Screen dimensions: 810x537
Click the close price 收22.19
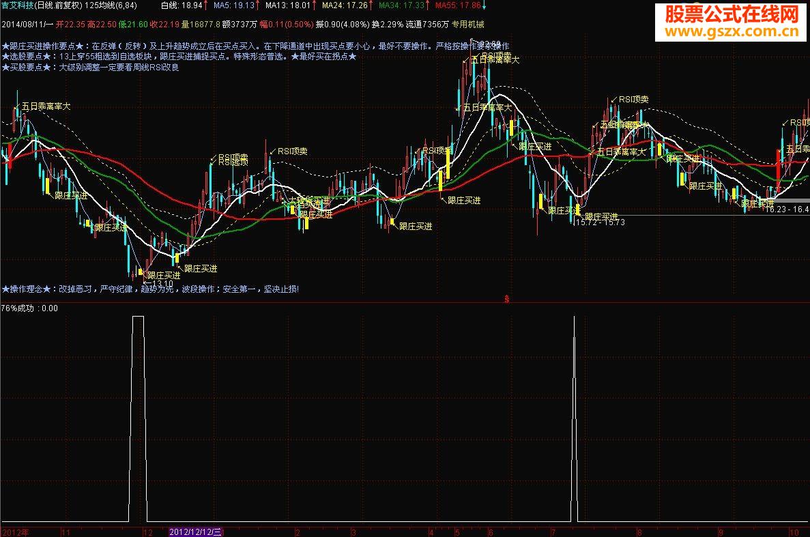tap(164, 25)
